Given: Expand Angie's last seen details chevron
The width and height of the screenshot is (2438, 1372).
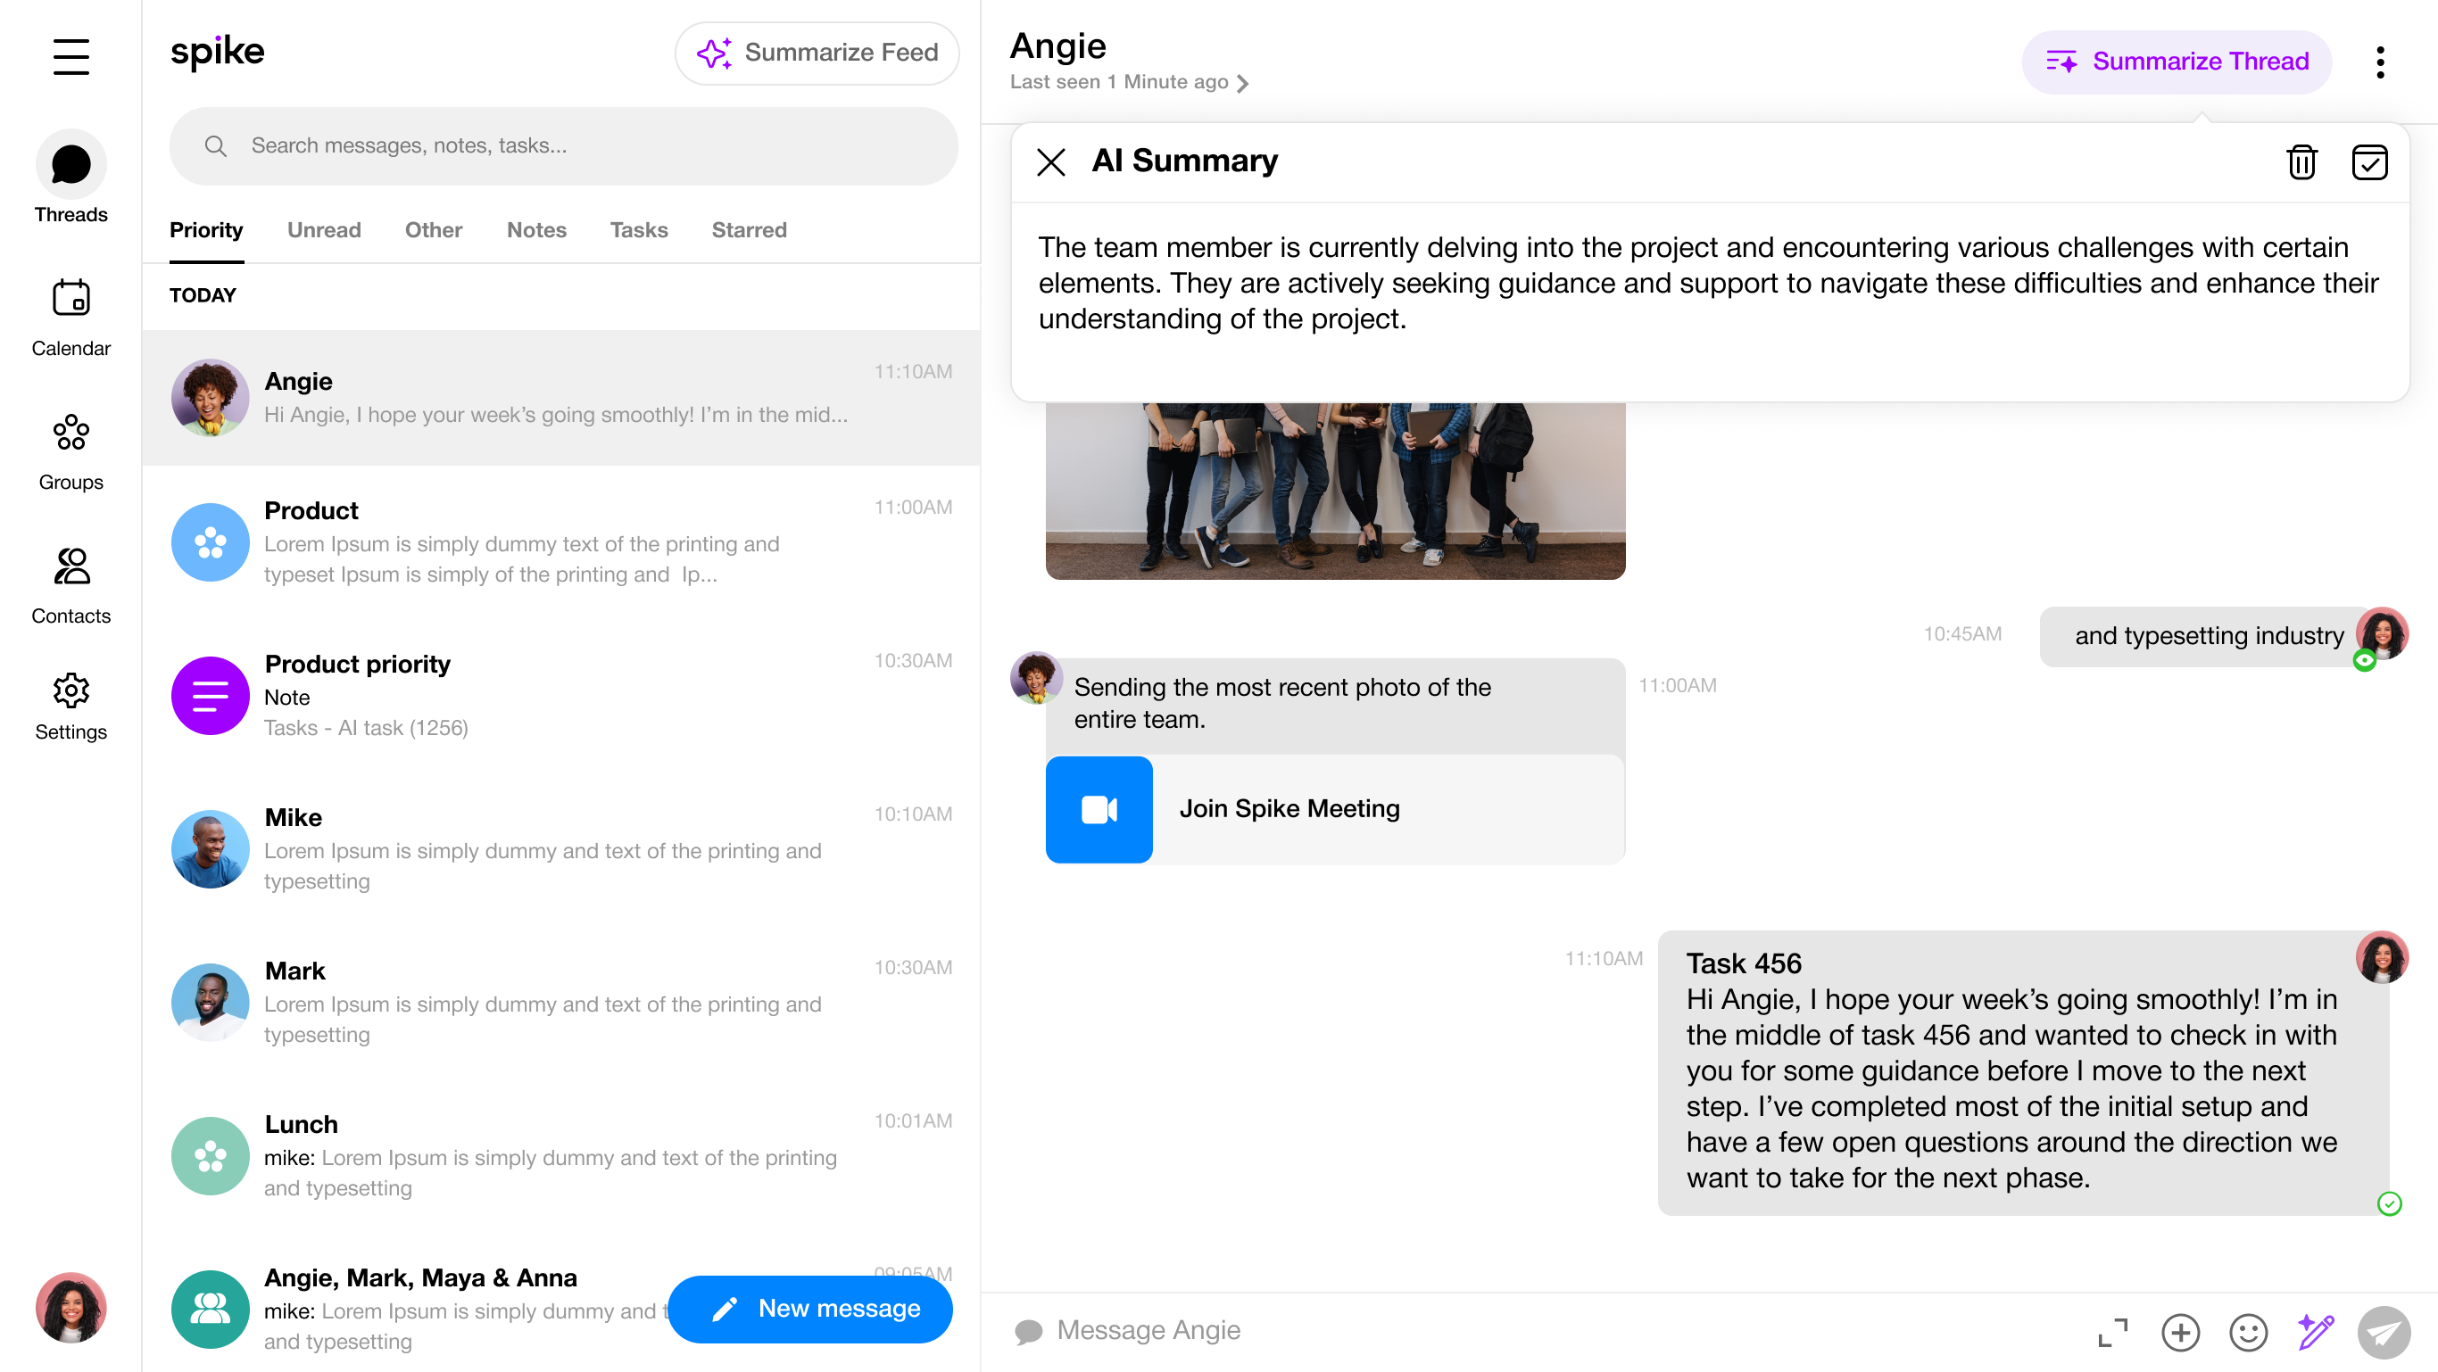Looking at the screenshot, I should (1243, 83).
